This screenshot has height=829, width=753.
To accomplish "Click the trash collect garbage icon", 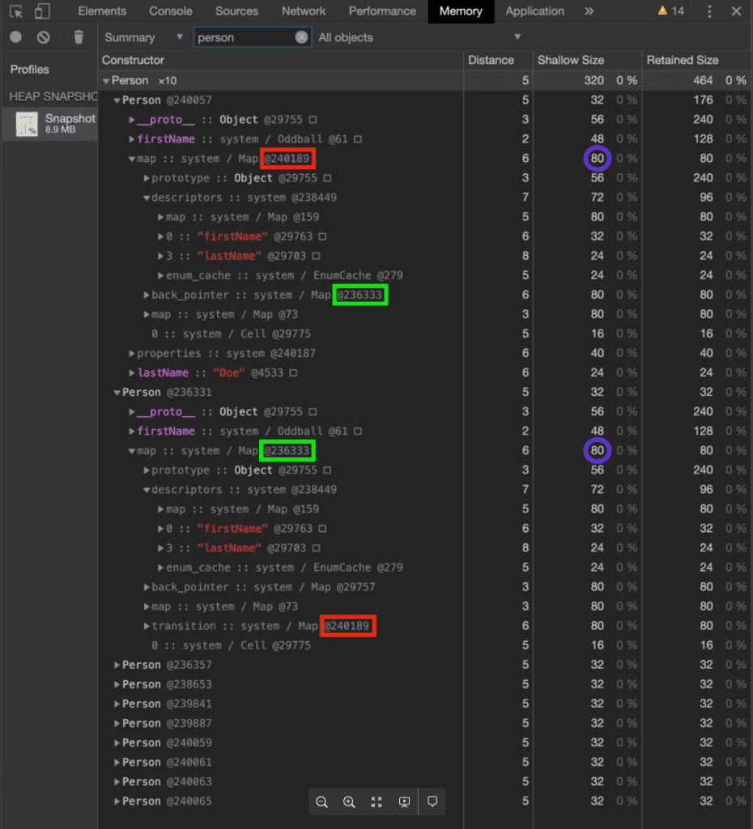I will (79, 37).
